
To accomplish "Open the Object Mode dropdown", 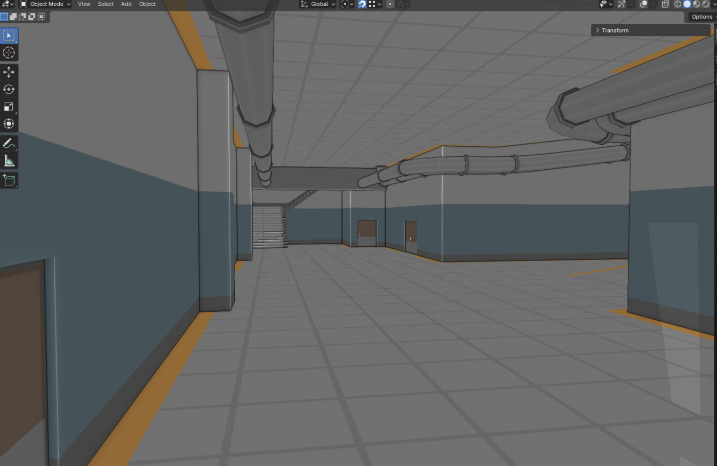I will 46,4.
